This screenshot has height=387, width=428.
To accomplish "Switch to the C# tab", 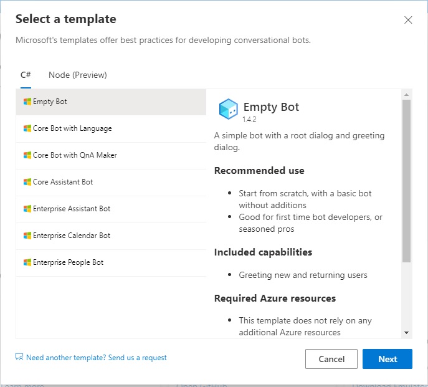I will coord(26,75).
